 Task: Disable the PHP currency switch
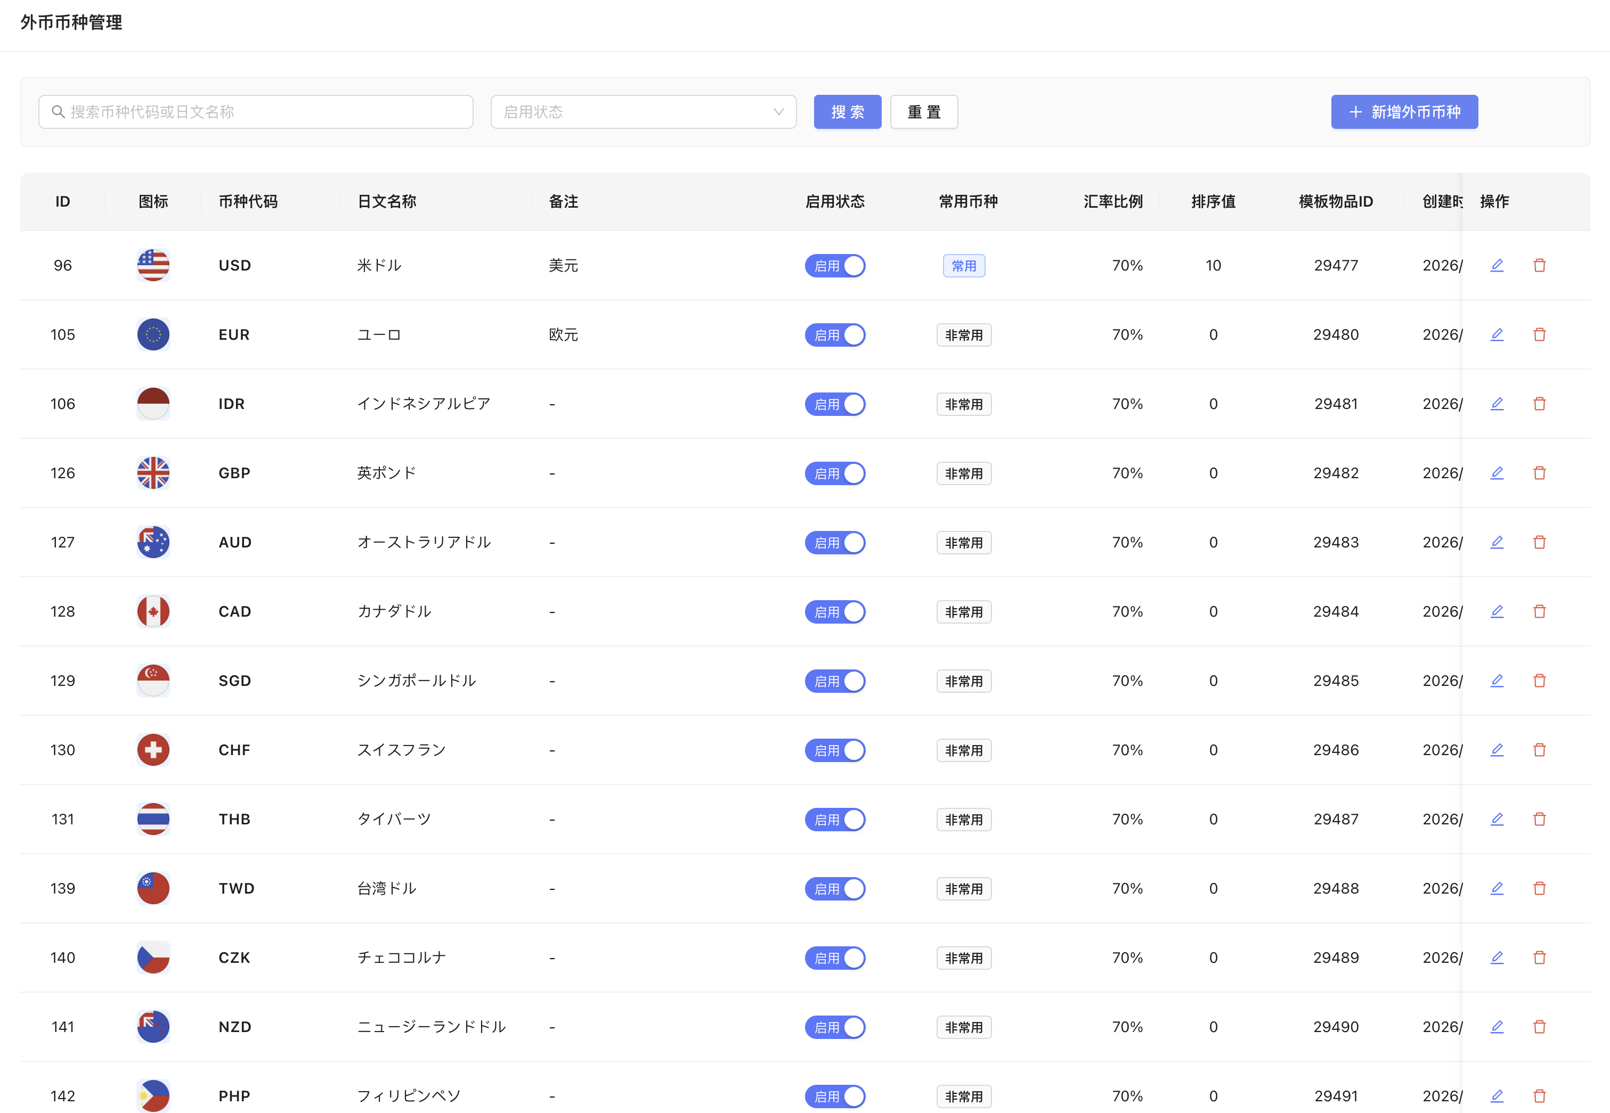click(x=834, y=1096)
